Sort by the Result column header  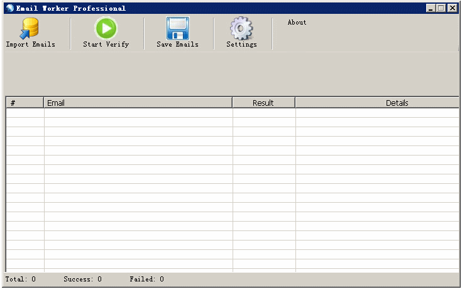264,103
